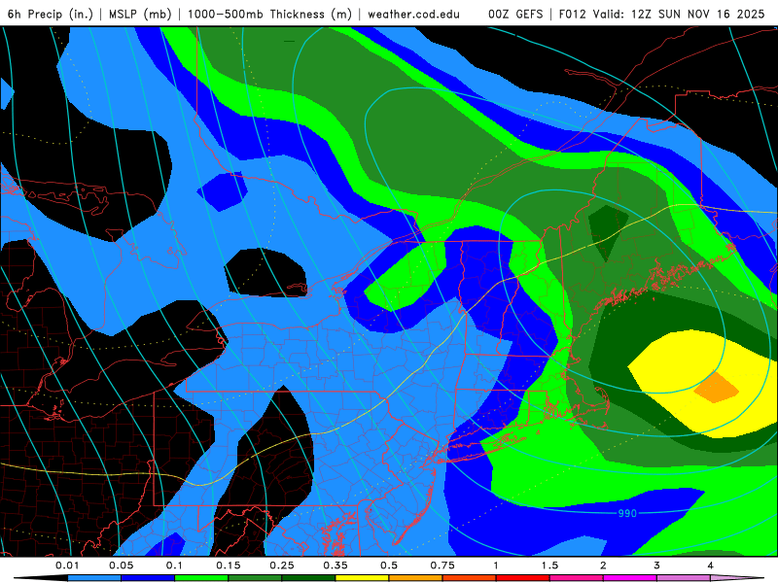The height and width of the screenshot is (583, 778).
Task: Click the yellow 0.35 legend swatch
Action: 362,578
